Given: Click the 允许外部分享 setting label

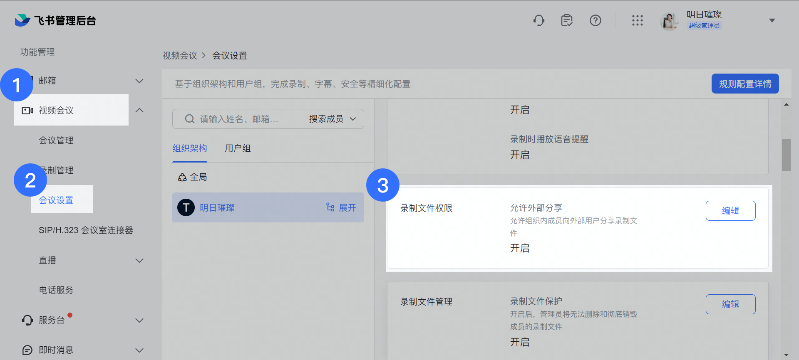Looking at the screenshot, I should 536,208.
